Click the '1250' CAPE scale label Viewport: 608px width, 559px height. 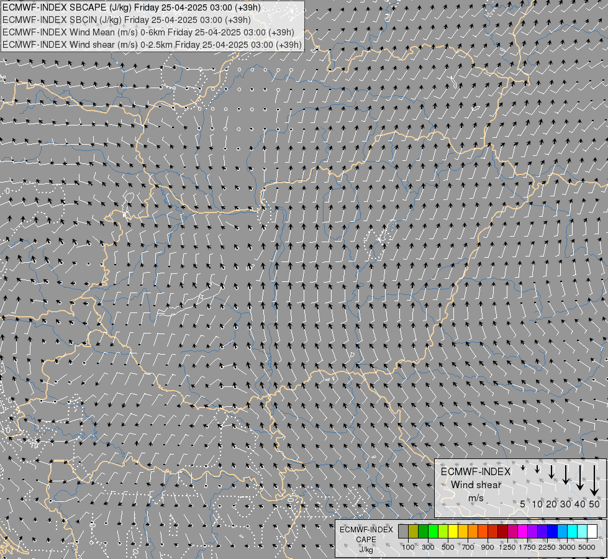pyautogui.click(x=507, y=547)
